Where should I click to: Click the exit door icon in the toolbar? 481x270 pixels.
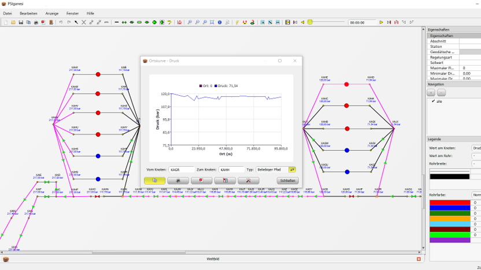tap(51, 22)
